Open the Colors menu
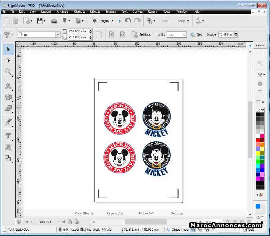270x236 pixels. pos(152,11)
